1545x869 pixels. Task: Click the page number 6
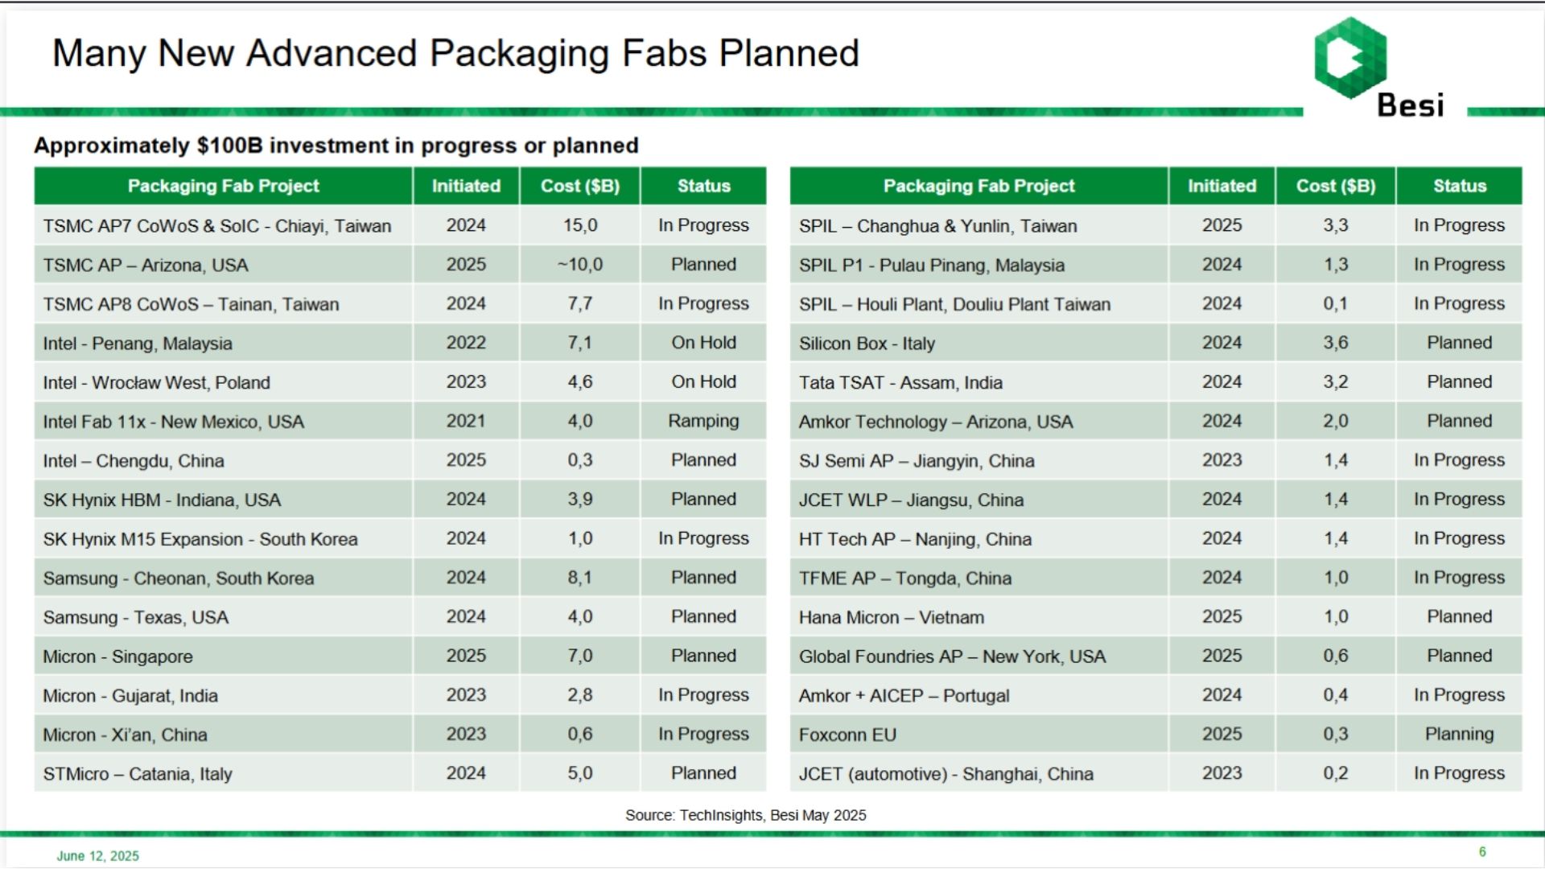[1482, 852]
